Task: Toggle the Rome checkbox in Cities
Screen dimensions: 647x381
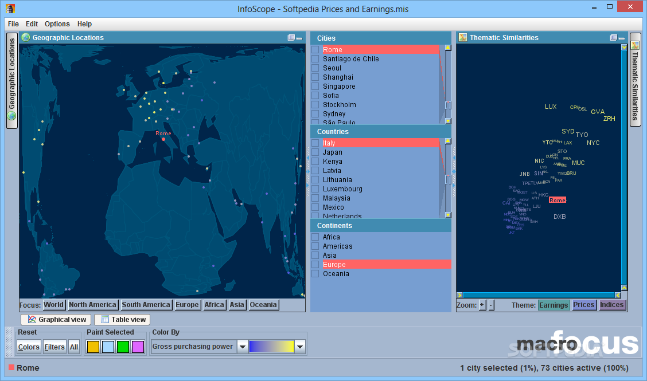Action: [315, 49]
